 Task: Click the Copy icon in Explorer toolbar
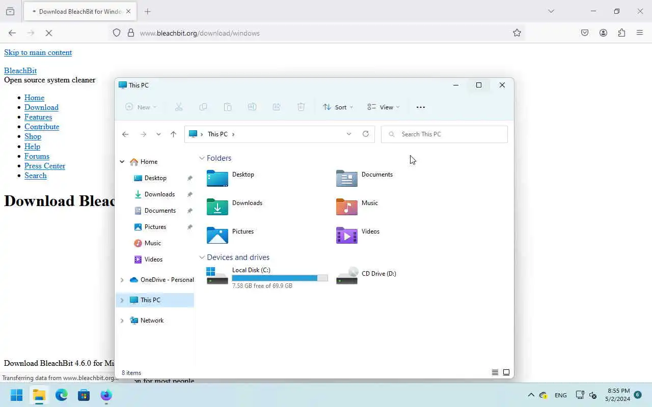click(203, 107)
